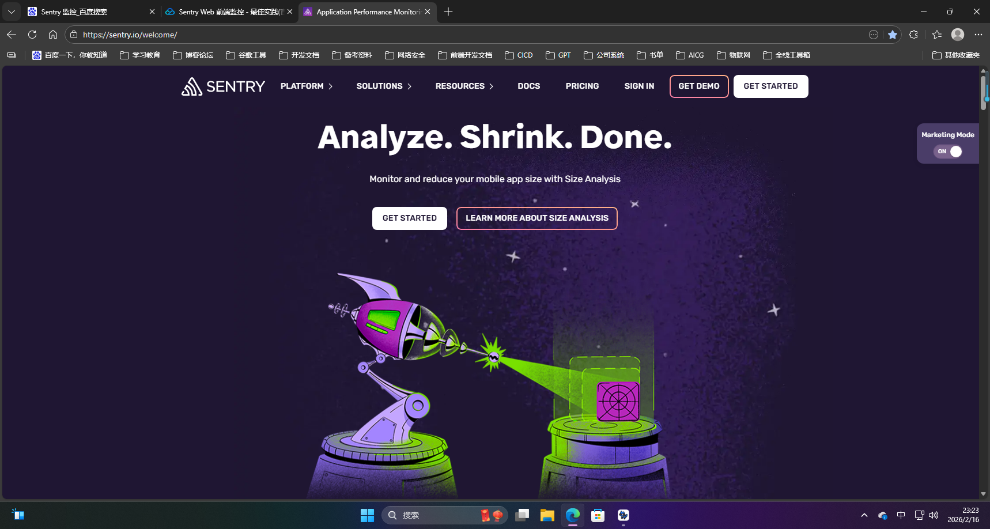Open browser extensions puzzle icon
Image resolution: width=990 pixels, height=529 pixels.
pyautogui.click(x=913, y=35)
